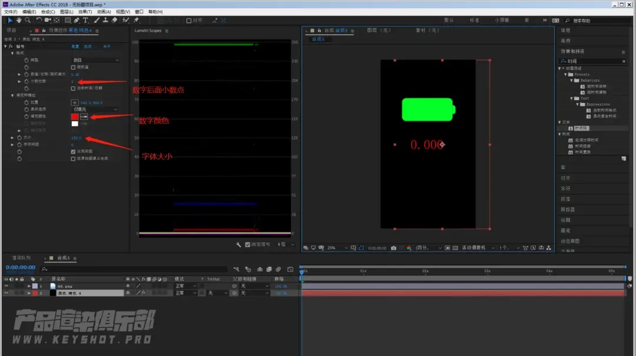Switch to the 项目 project tab
636x356 pixels.
(11, 31)
